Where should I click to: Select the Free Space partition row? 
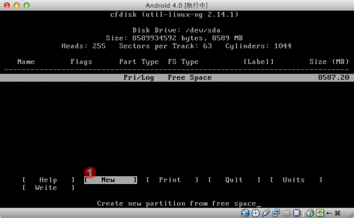(177, 78)
